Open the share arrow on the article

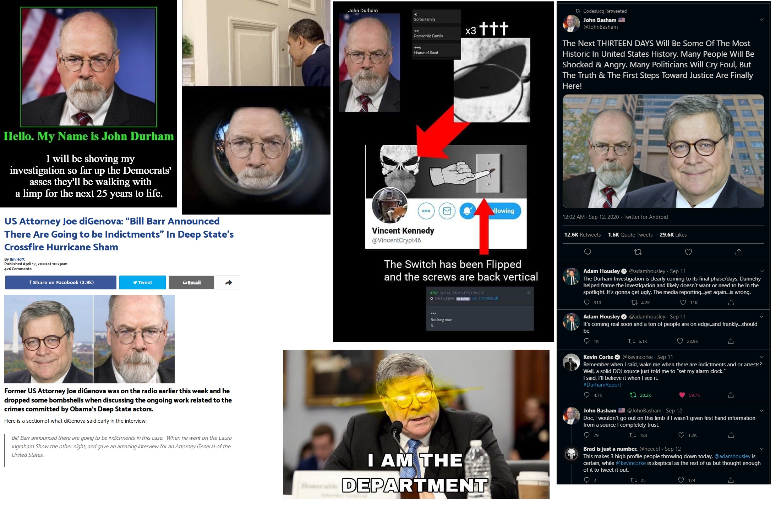228,283
